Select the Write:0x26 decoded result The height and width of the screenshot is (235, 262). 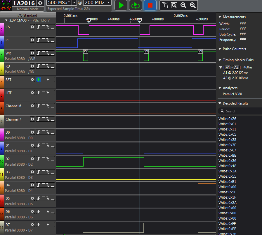coord(227,119)
